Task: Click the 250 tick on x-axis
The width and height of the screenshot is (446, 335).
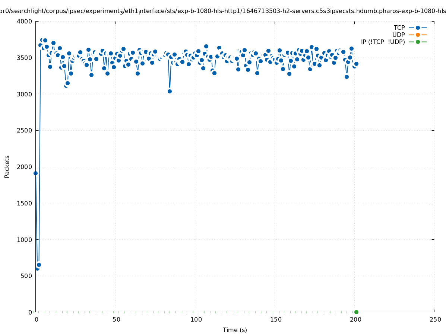Action: coord(435,319)
